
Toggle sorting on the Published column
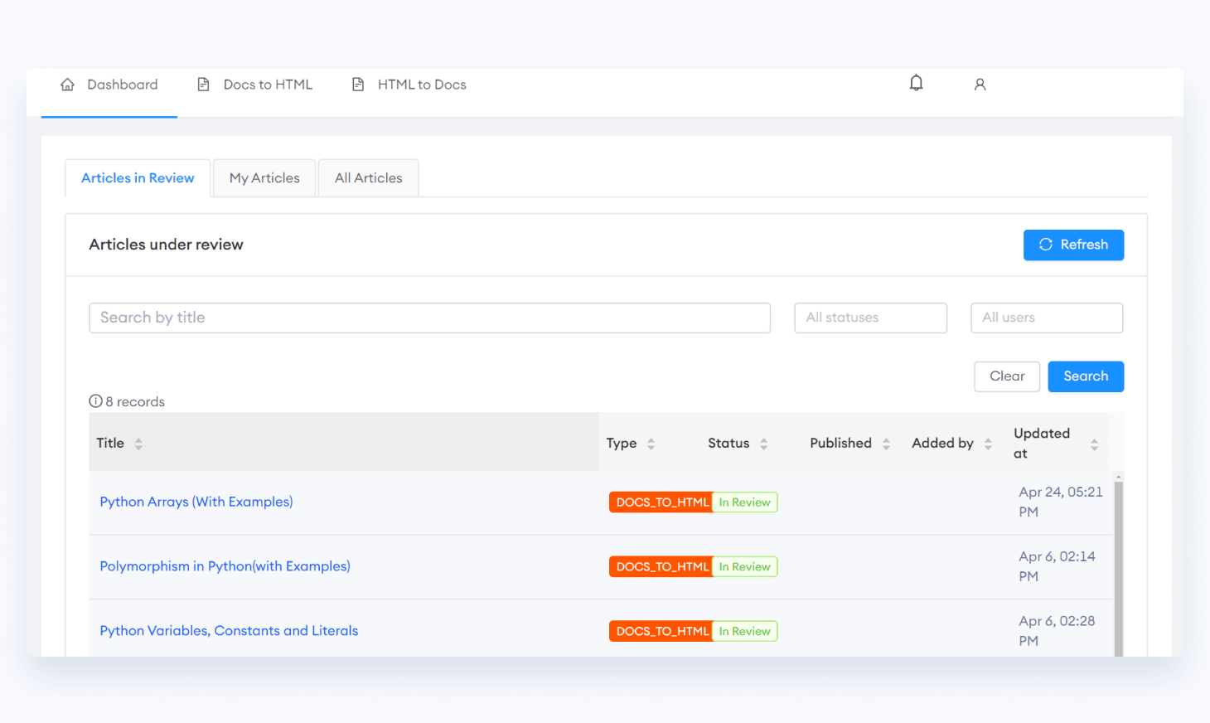(887, 444)
